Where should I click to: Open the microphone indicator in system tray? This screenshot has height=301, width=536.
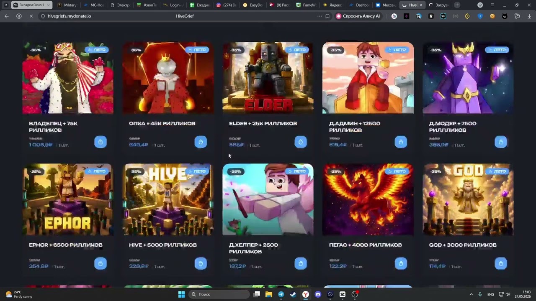pos(480,294)
